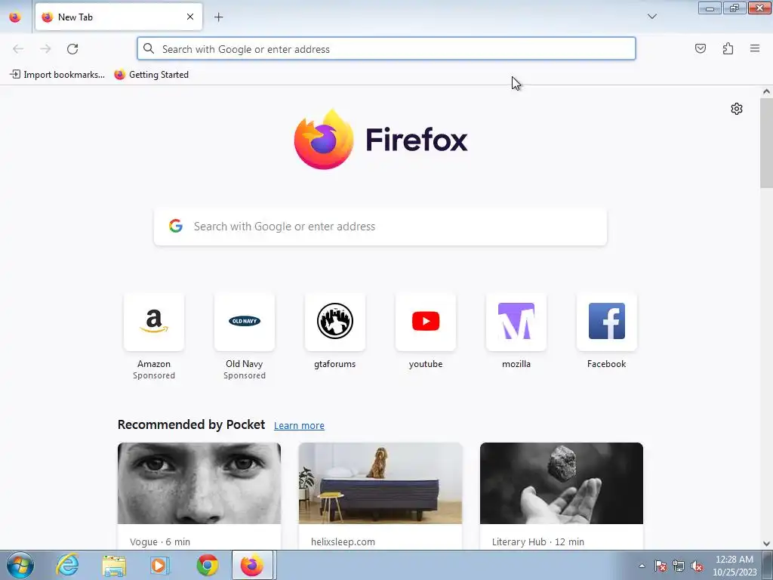This screenshot has height=580, width=773.
Task: Close the New Tab tab
Action: click(189, 17)
